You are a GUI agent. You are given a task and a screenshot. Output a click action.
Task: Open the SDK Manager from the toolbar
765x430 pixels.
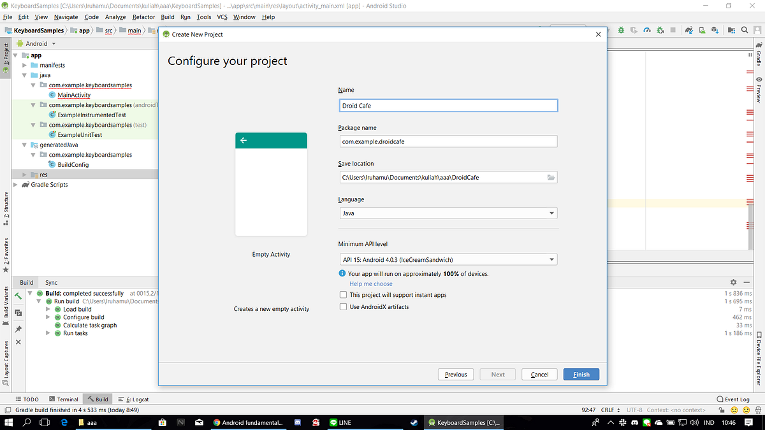click(715, 30)
